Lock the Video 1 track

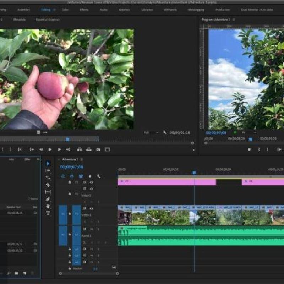point(70,214)
